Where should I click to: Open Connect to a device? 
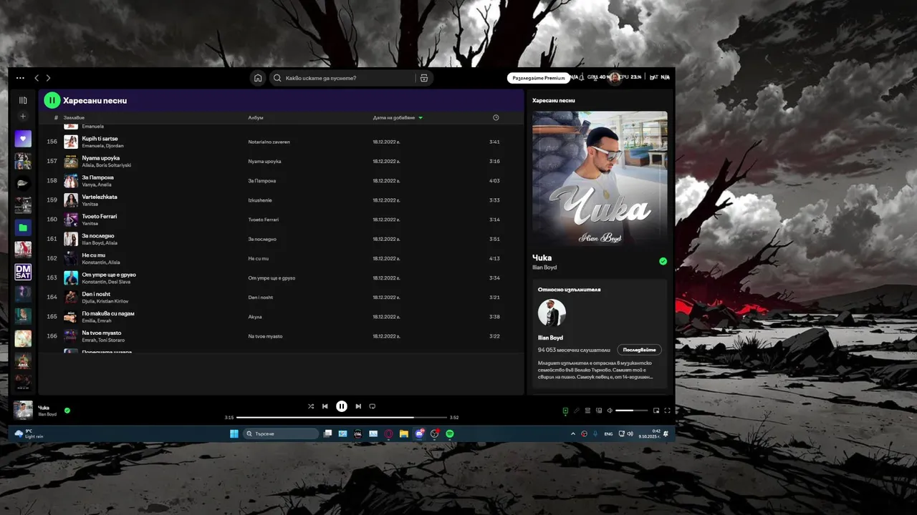(x=598, y=411)
